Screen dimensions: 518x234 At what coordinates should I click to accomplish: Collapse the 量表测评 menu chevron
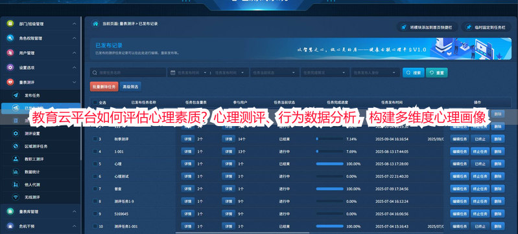pyautogui.click(x=75, y=82)
